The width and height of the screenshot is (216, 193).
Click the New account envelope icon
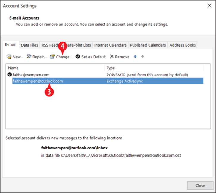(9, 56)
